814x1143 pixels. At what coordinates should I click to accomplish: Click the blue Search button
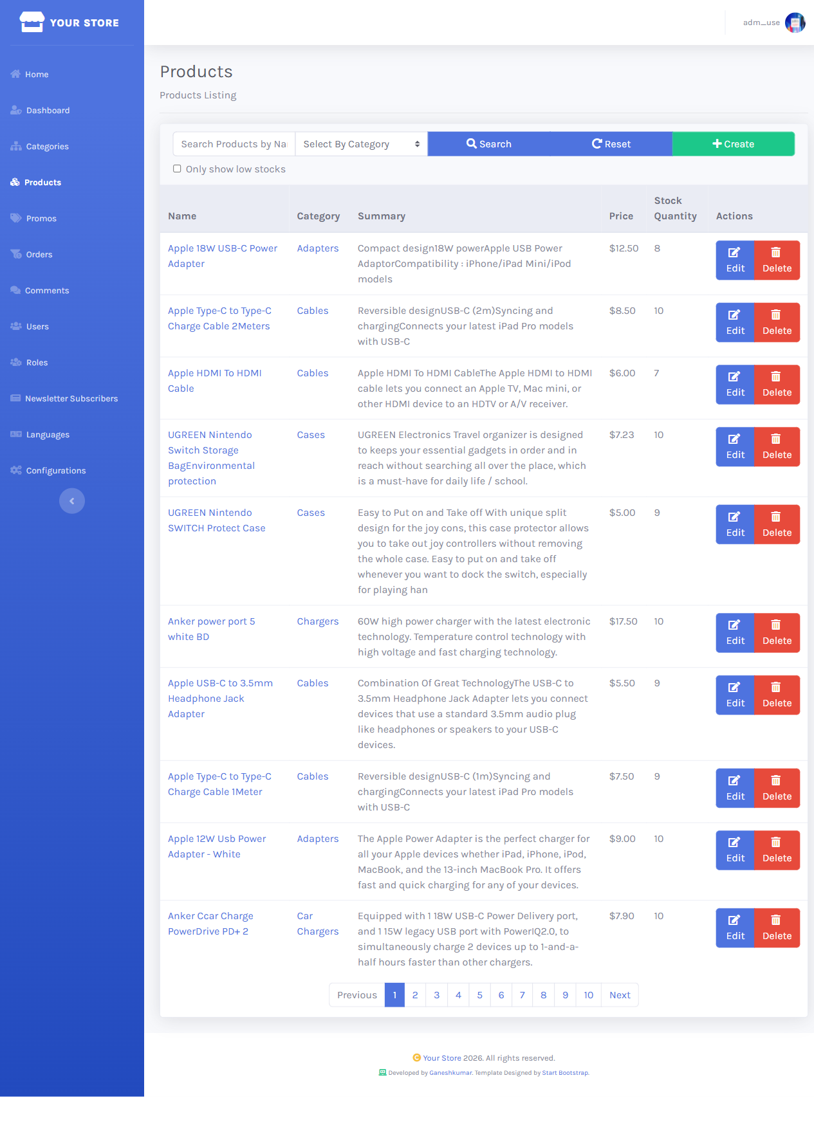(489, 144)
